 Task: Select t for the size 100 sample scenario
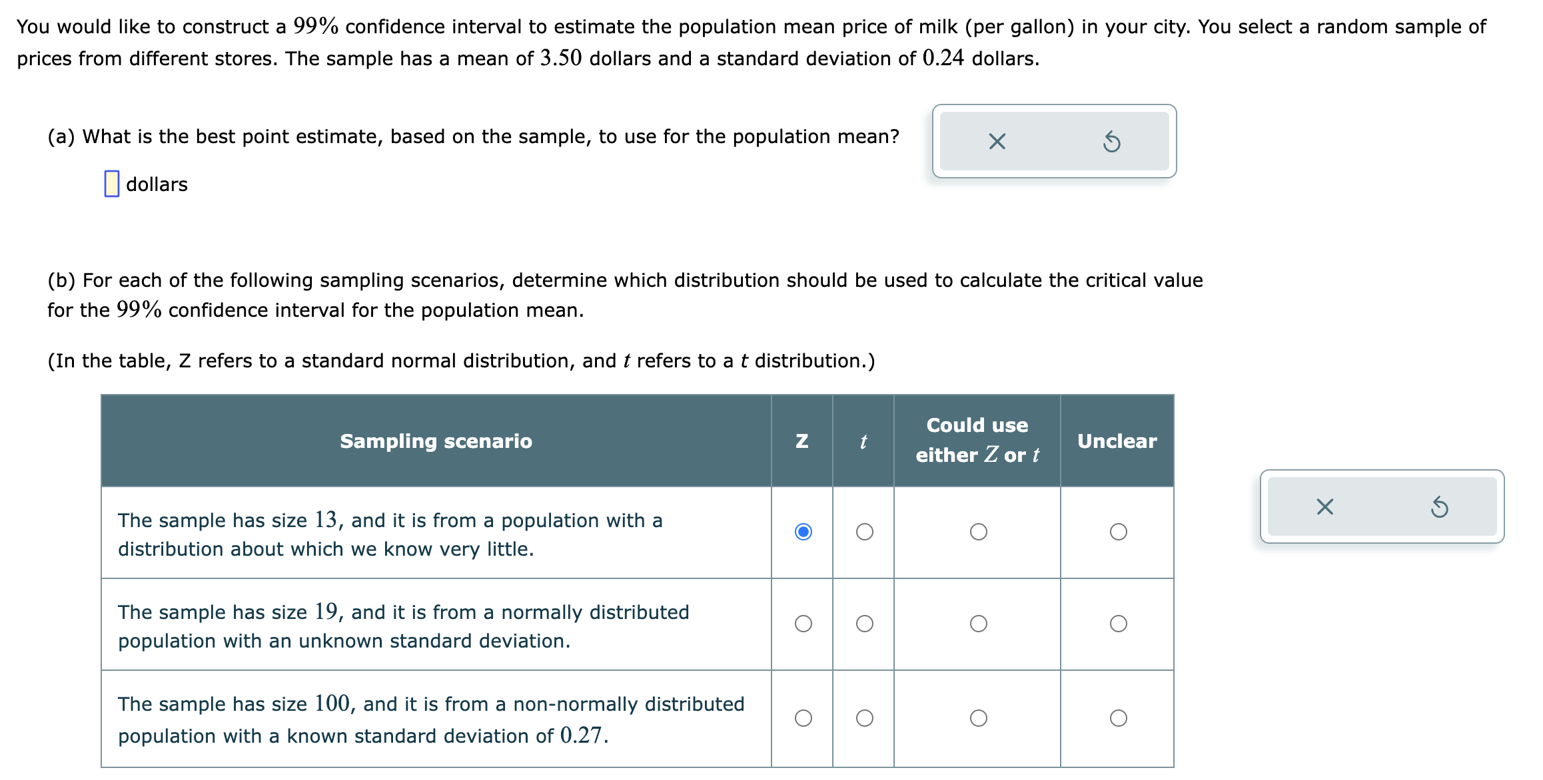[863, 717]
